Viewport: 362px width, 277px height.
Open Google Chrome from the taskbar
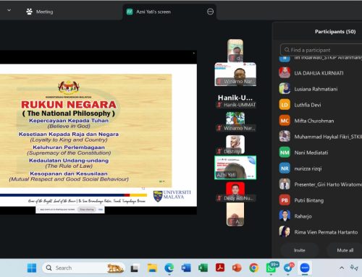253,268
